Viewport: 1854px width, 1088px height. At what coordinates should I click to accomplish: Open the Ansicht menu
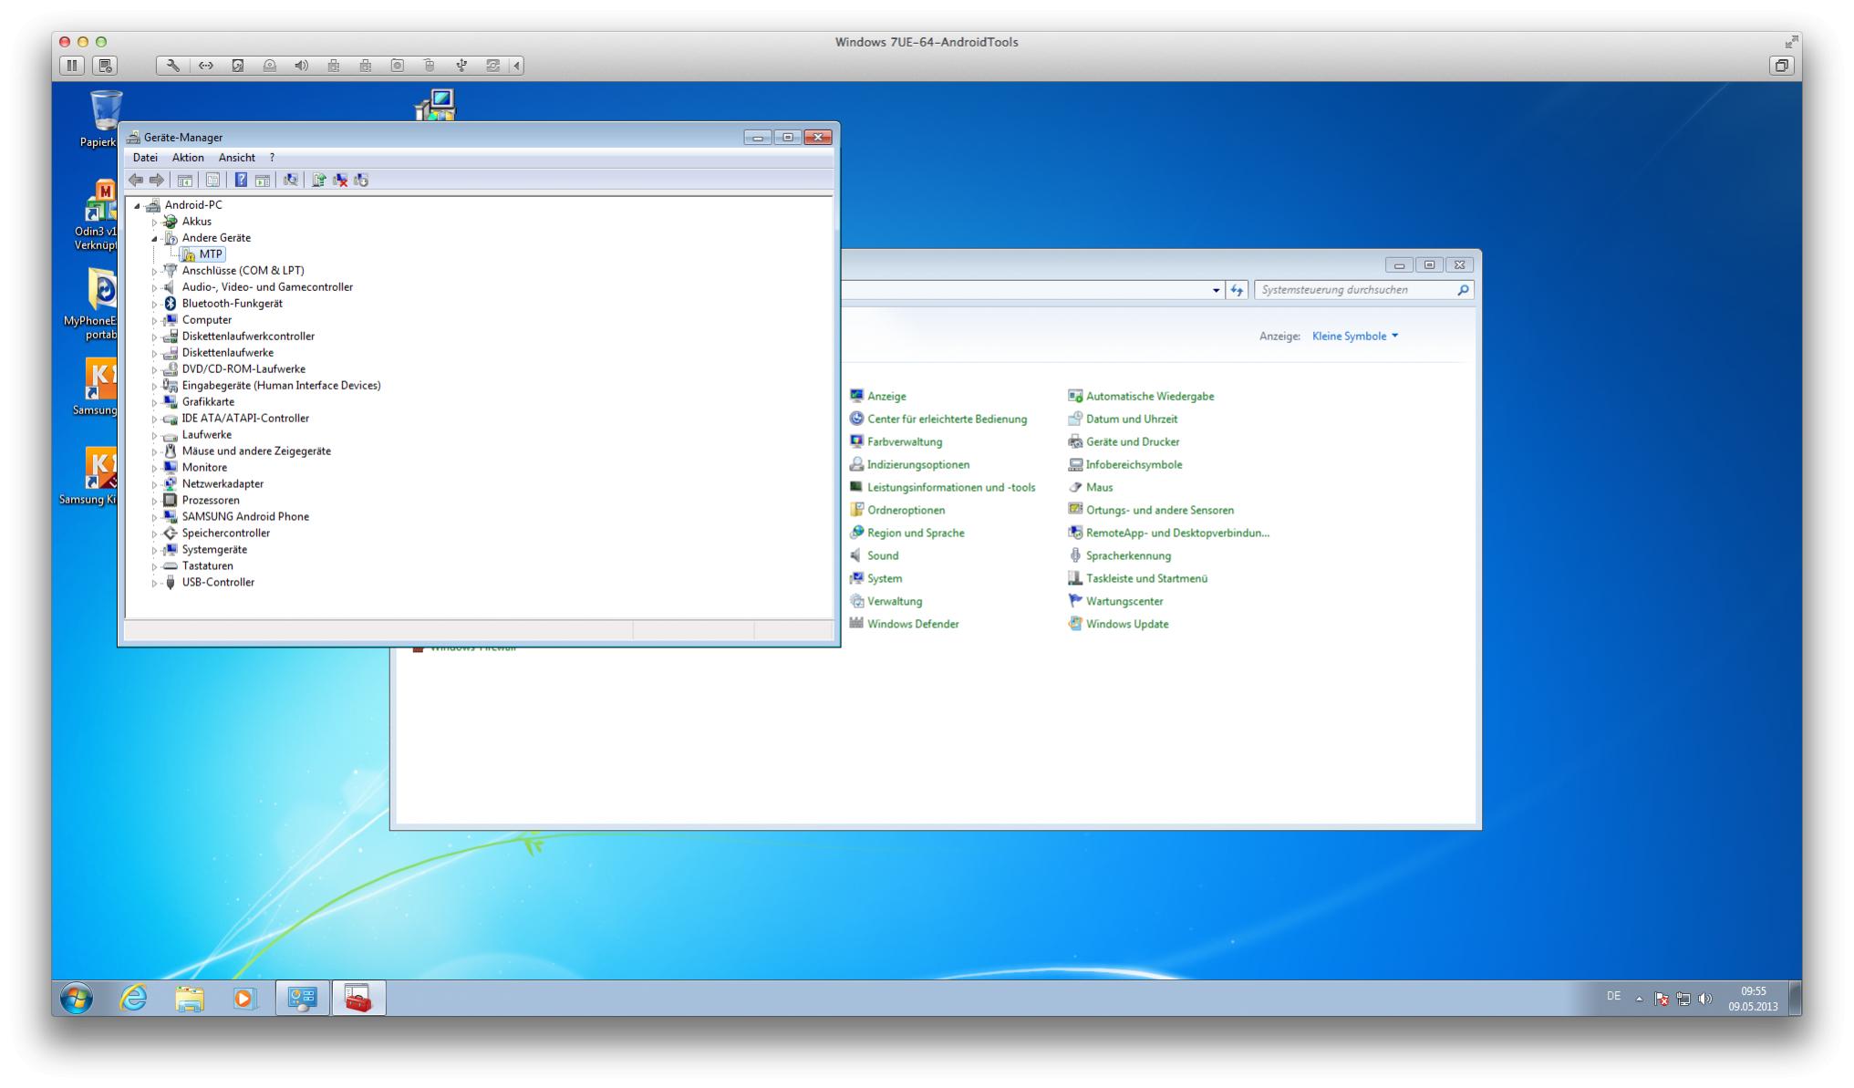point(236,158)
